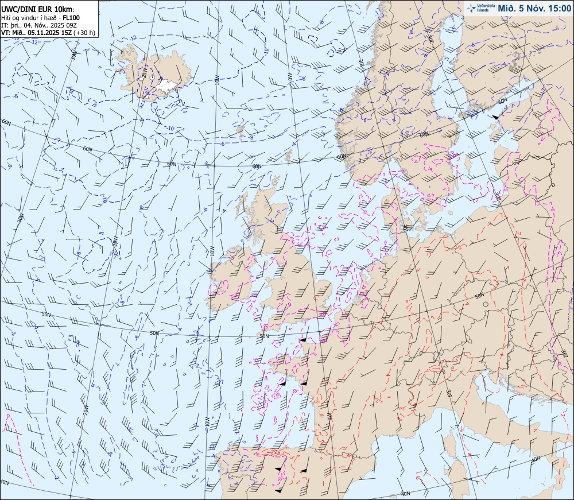Click the '0W' meridian label over the Norwegian Sea
Image resolution: width=574 pixels, height=500 pixels.
[289, 76]
